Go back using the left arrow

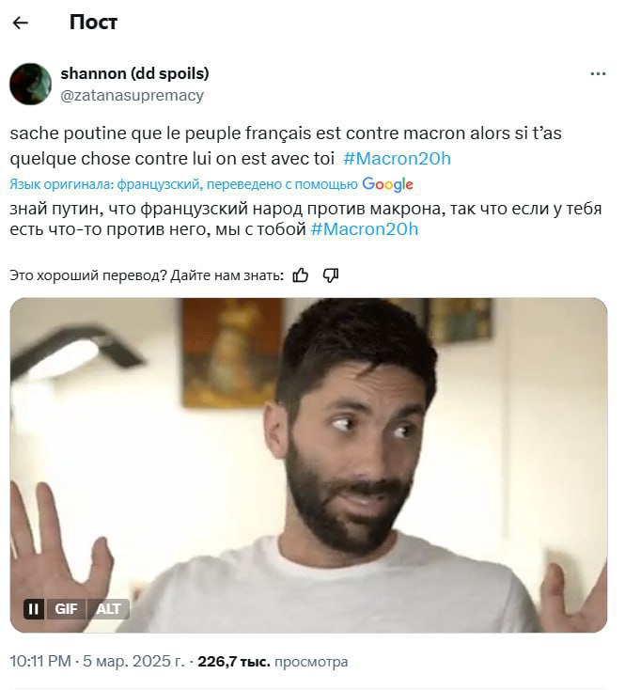[x=21, y=23]
